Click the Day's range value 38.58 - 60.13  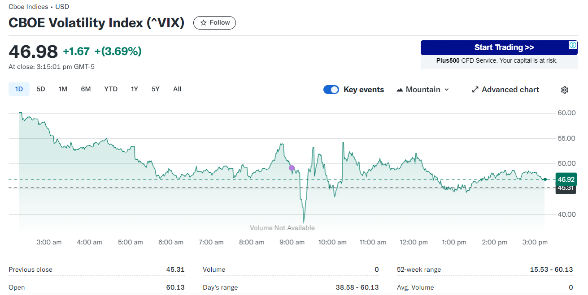(x=357, y=287)
